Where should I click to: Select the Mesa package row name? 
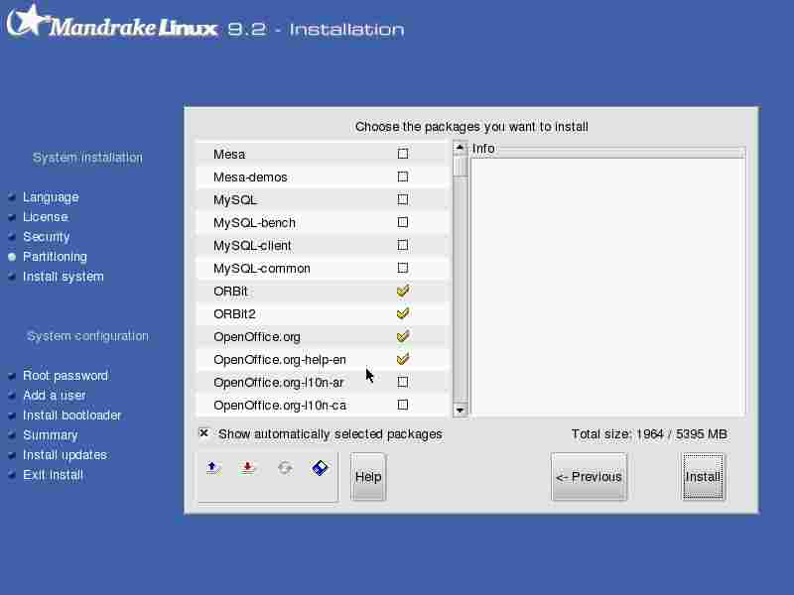(x=229, y=154)
